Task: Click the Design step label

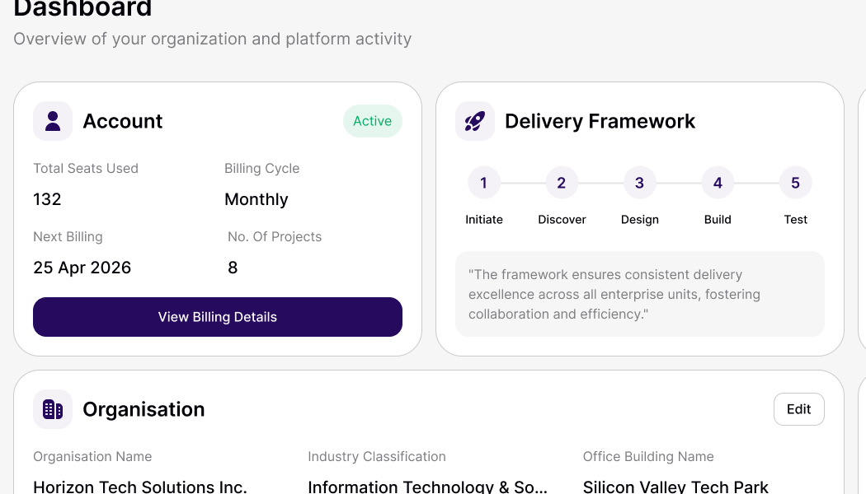Action: (x=639, y=220)
